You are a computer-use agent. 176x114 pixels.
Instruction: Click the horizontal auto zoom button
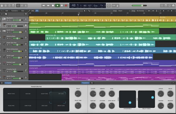[x=153, y=11]
